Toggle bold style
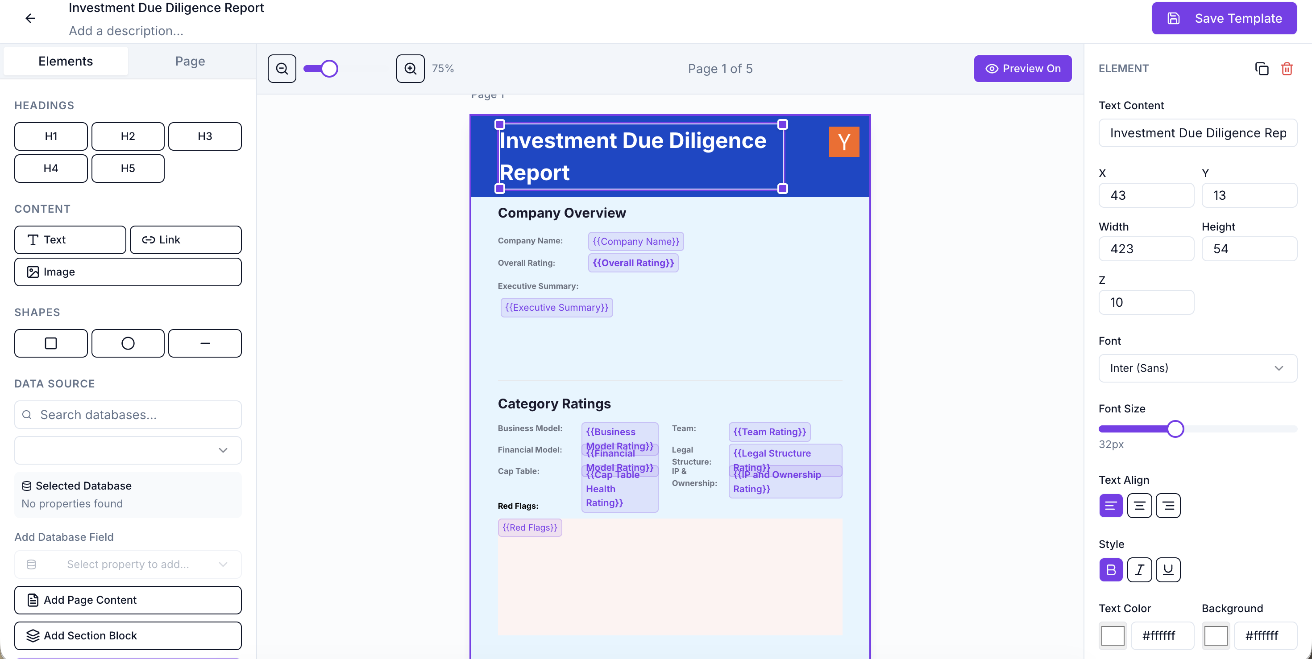 pyautogui.click(x=1111, y=569)
